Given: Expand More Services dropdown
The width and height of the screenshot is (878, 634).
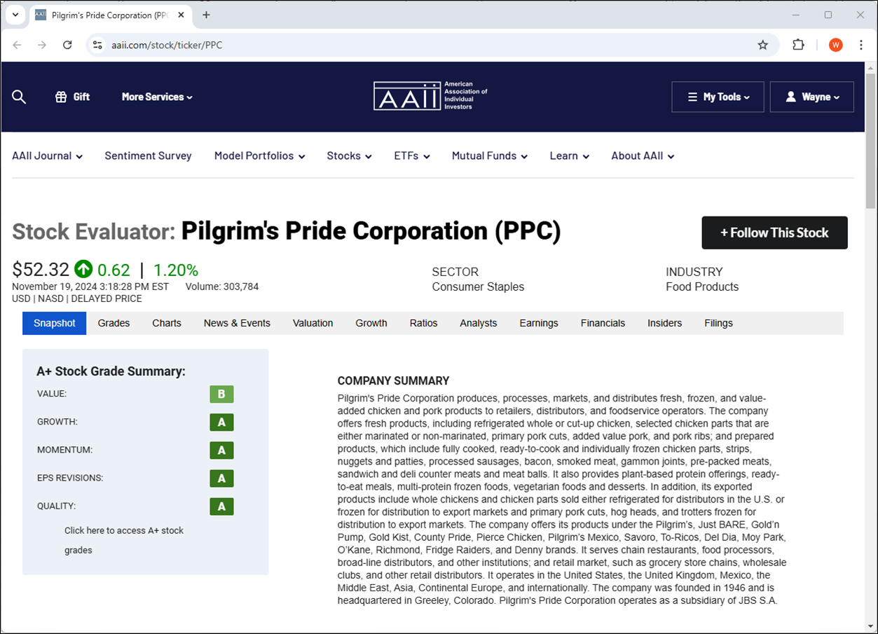Looking at the screenshot, I should (x=157, y=97).
